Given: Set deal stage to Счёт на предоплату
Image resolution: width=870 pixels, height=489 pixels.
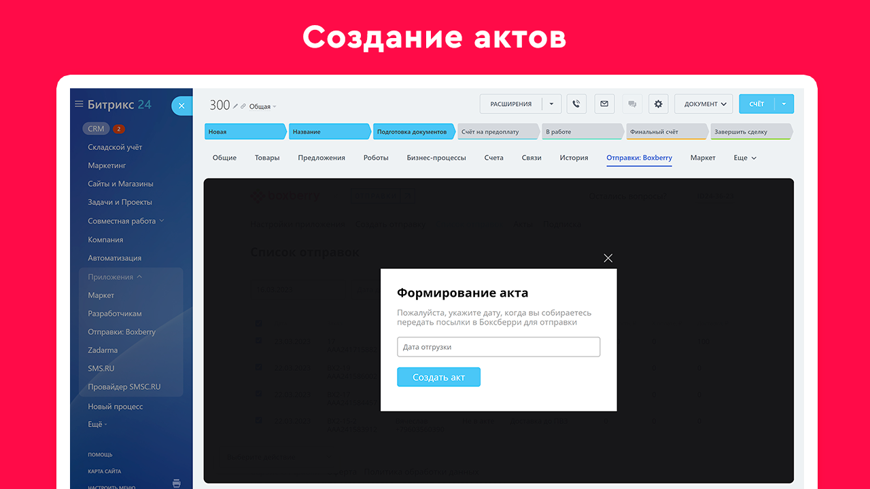Looking at the screenshot, I should (498, 132).
